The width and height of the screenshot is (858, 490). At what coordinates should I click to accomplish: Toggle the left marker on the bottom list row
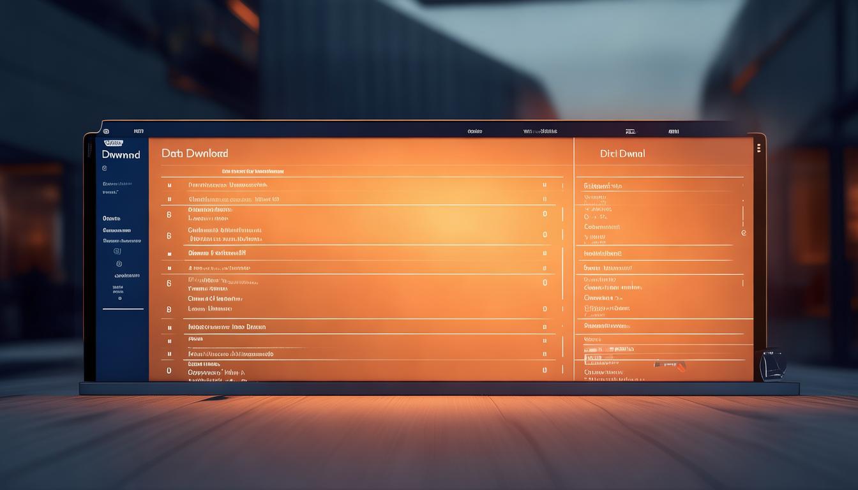tap(169, 370)
